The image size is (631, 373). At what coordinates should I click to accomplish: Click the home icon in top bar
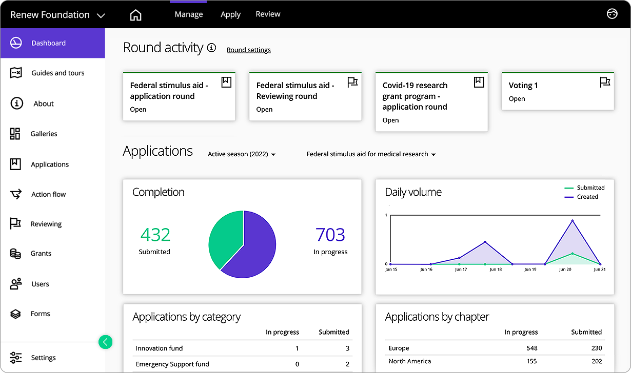tap(135, 15)
